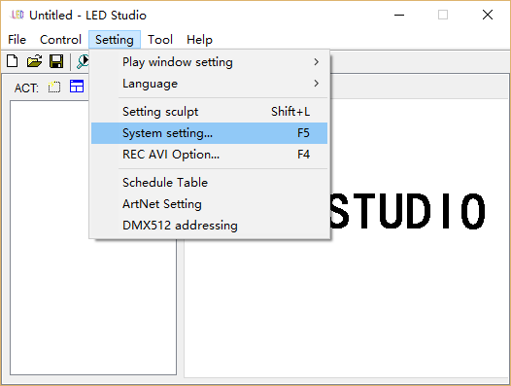The width and height of the screenshot is (511, 386).
Task: Open the Schedule Table entry
Action: (x=209, y=183)
